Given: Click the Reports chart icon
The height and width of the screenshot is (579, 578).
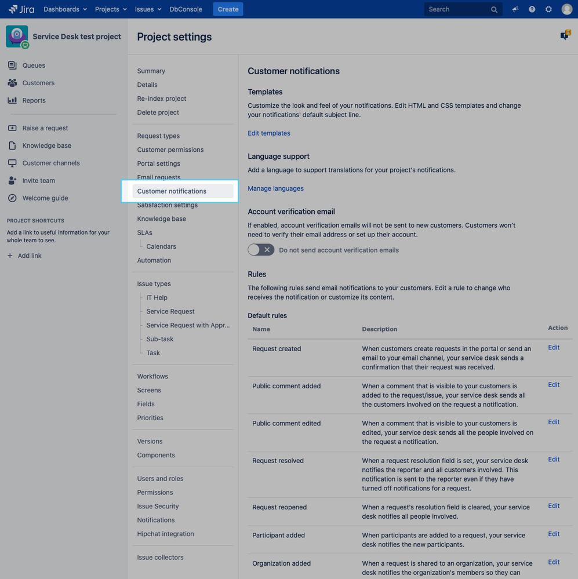Looking at the screenshot, I should [x=12, y=100].
